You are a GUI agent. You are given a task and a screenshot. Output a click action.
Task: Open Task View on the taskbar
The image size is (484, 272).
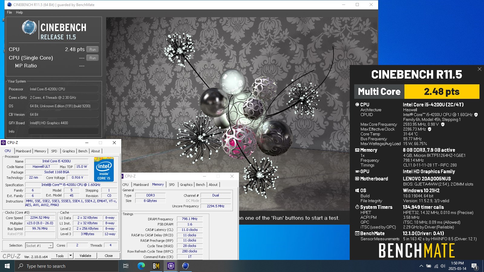(x=126, y=266)
